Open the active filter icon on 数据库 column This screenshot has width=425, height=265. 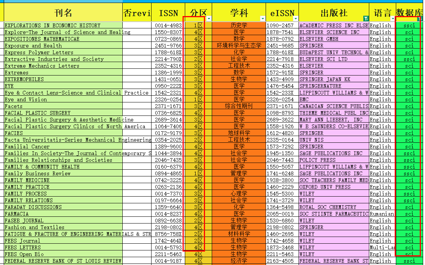pyautogui.click(x=419, y=18)
